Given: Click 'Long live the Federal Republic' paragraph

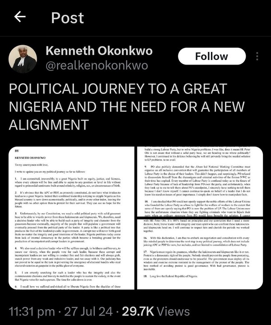Looking at the screenshot, I should (x=171, y=276).
